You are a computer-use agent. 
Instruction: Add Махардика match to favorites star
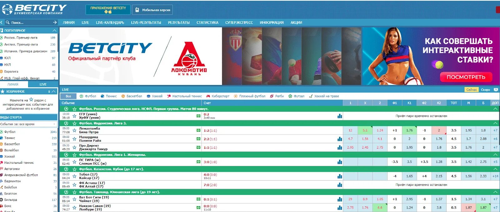coord(74,139)
